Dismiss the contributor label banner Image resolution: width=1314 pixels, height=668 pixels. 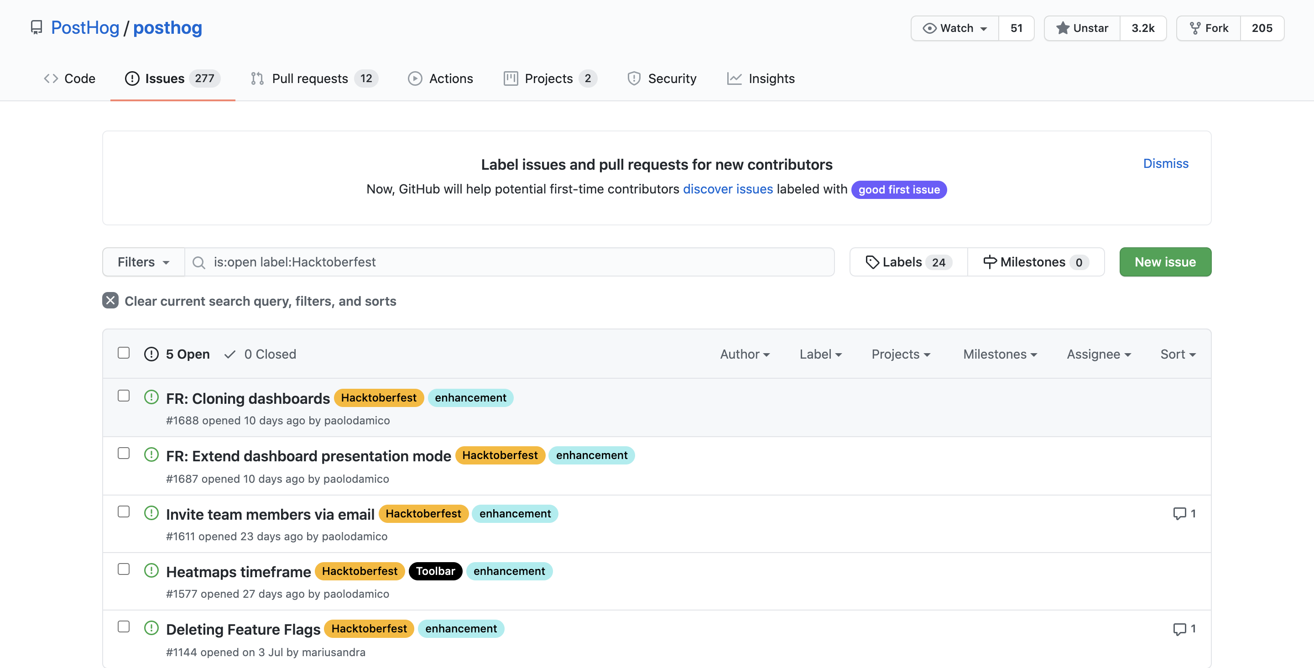coord(1166,163)
